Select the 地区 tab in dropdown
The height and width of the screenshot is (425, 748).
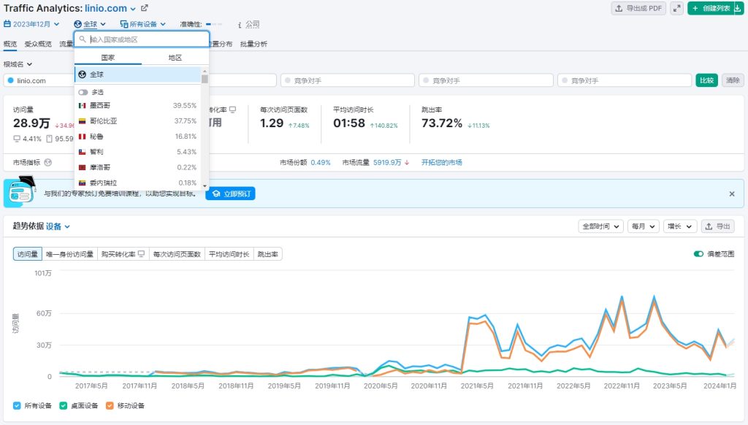[x=175, y=58]
